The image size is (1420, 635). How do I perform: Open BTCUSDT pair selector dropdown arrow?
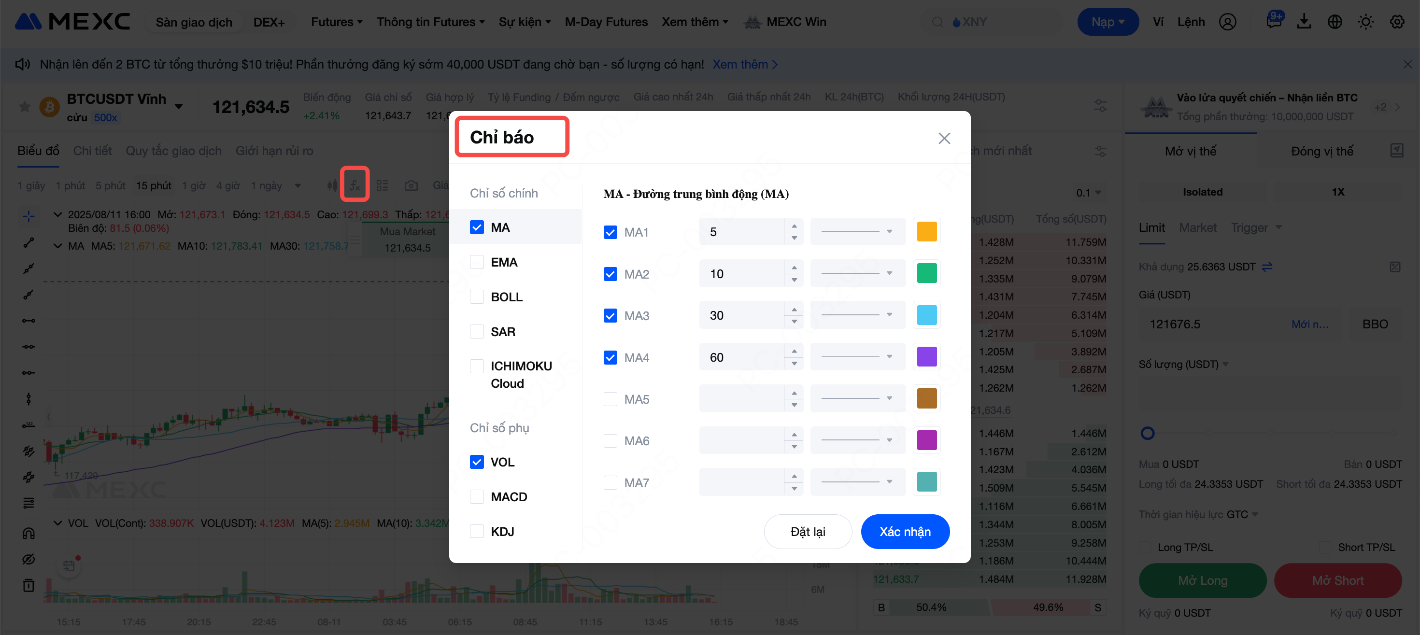coord(179,106)
